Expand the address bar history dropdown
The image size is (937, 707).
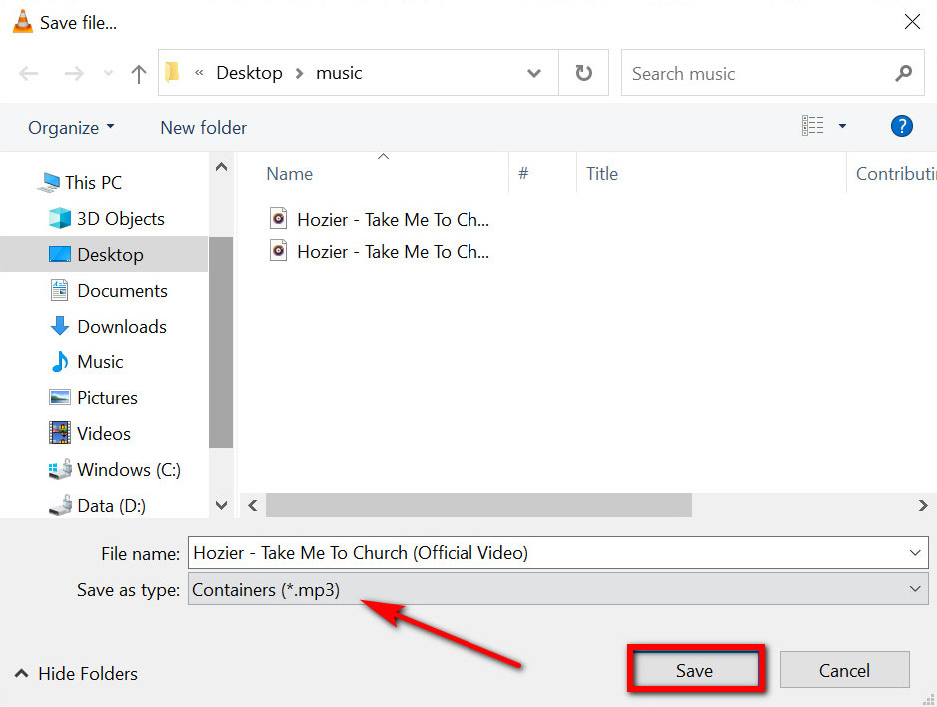(x=534, y=73)
